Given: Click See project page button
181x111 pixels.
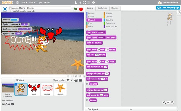Looking at the screenshot, I should click(168, 8).
